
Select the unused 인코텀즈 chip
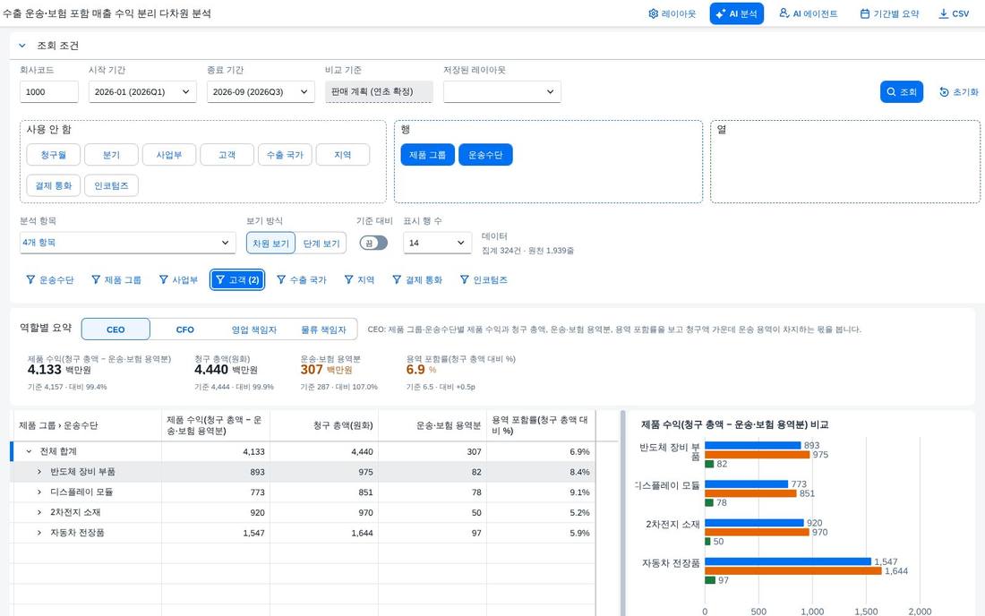click(111, 185)
